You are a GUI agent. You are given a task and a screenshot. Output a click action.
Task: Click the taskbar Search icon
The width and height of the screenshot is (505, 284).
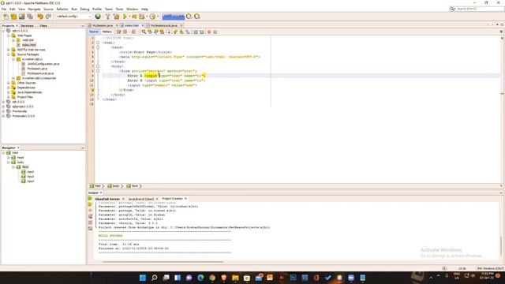click(x=155, y=278)
